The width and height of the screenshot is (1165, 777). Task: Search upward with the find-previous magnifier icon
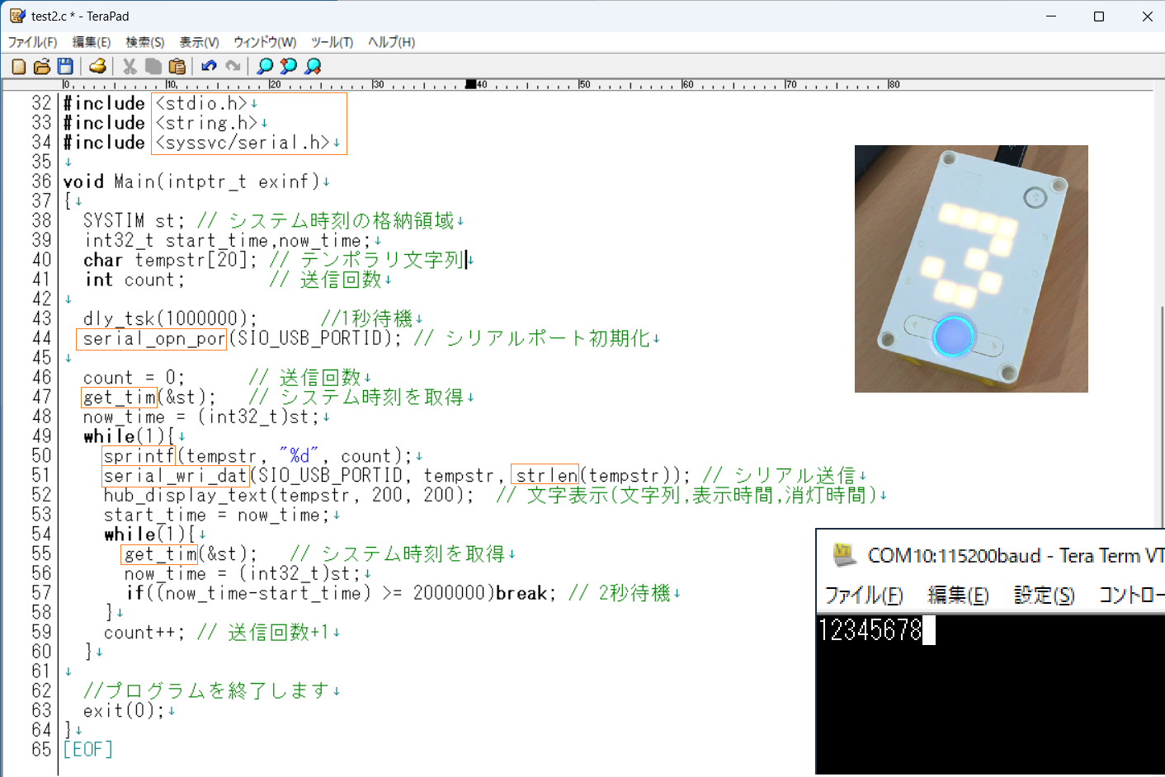(289, 67)
